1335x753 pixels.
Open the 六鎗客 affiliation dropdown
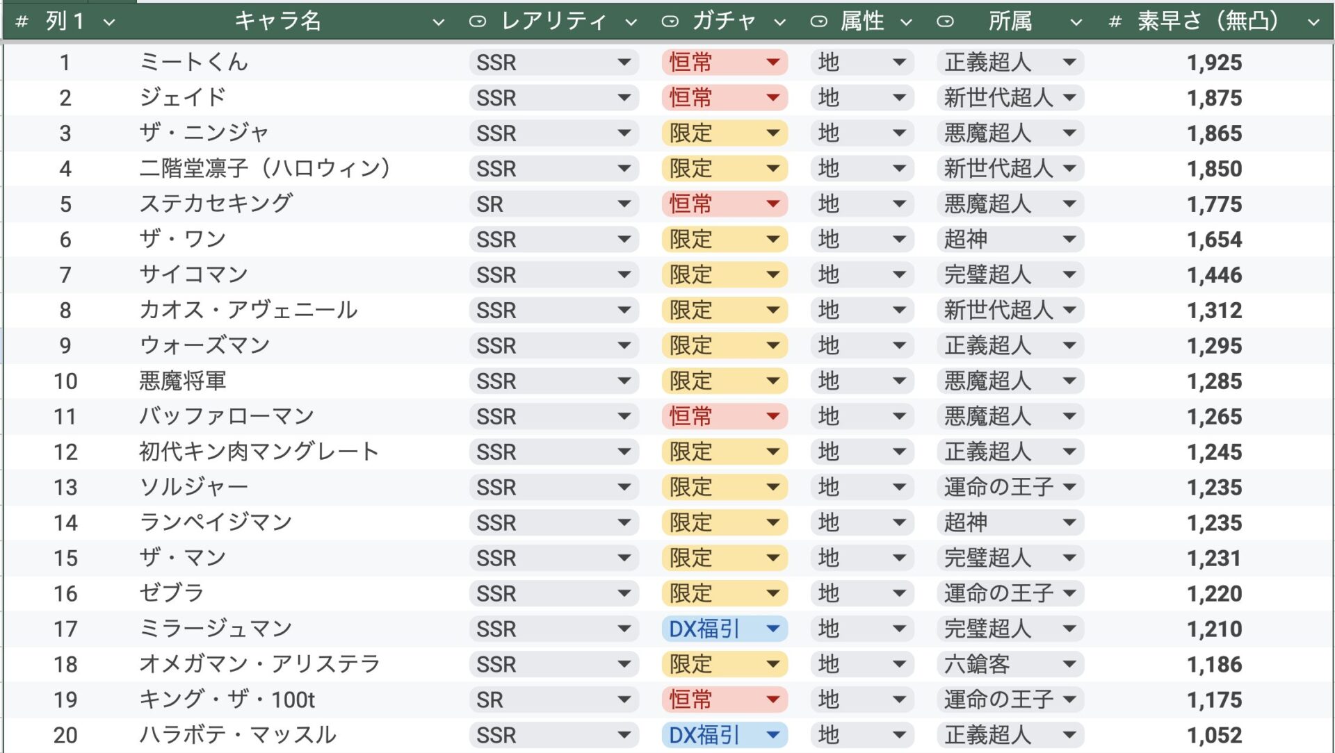pyautogui.click(x=1069, y=665)
